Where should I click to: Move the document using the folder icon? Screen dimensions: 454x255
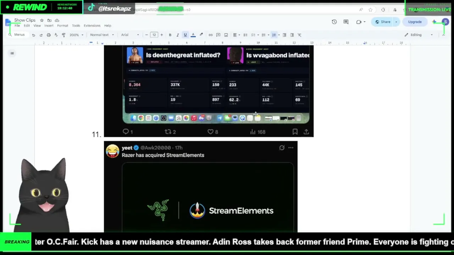pyautogui.click(x=49, y=21)
